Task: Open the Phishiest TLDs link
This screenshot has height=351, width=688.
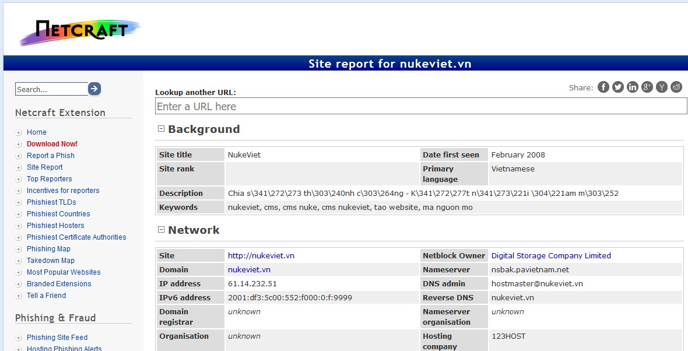Action: (x=51, y=202)
